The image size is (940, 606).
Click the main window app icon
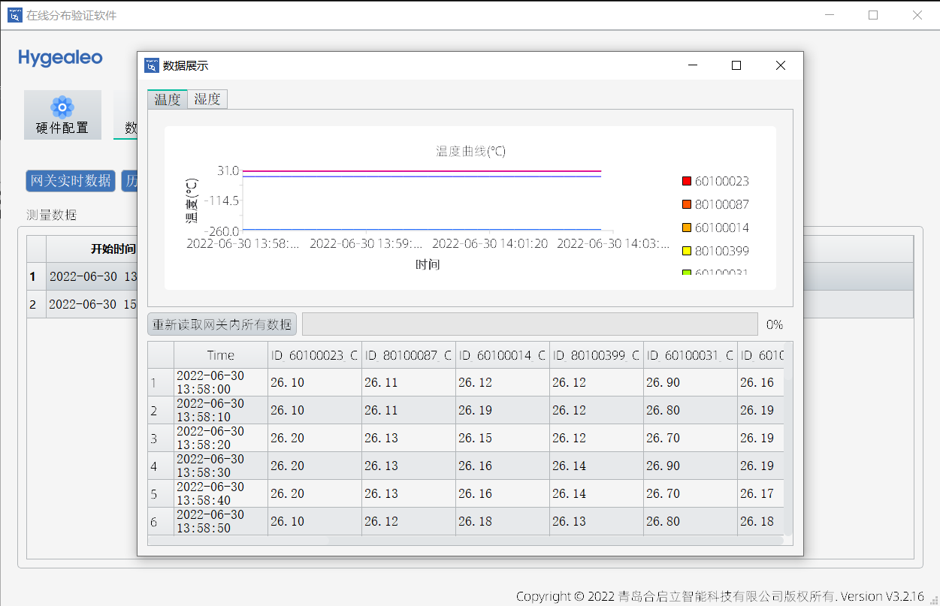click(14, 15)
